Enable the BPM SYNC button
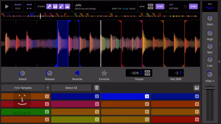The height and width of the screenshot is (124, 221). pyautogui.click(x=160, y=6)
